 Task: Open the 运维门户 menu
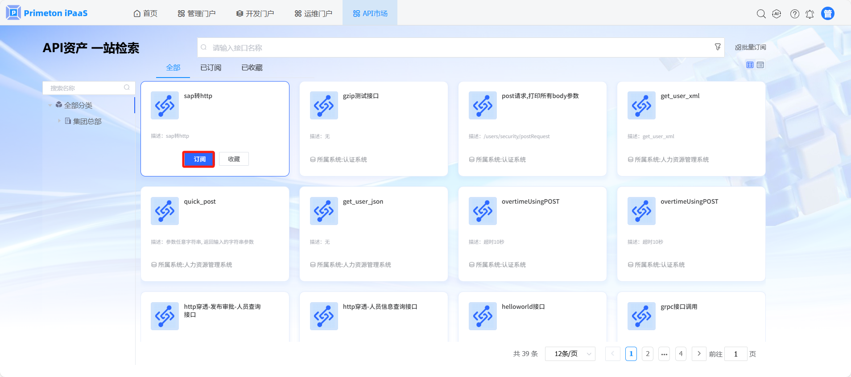tap(314, 13)
